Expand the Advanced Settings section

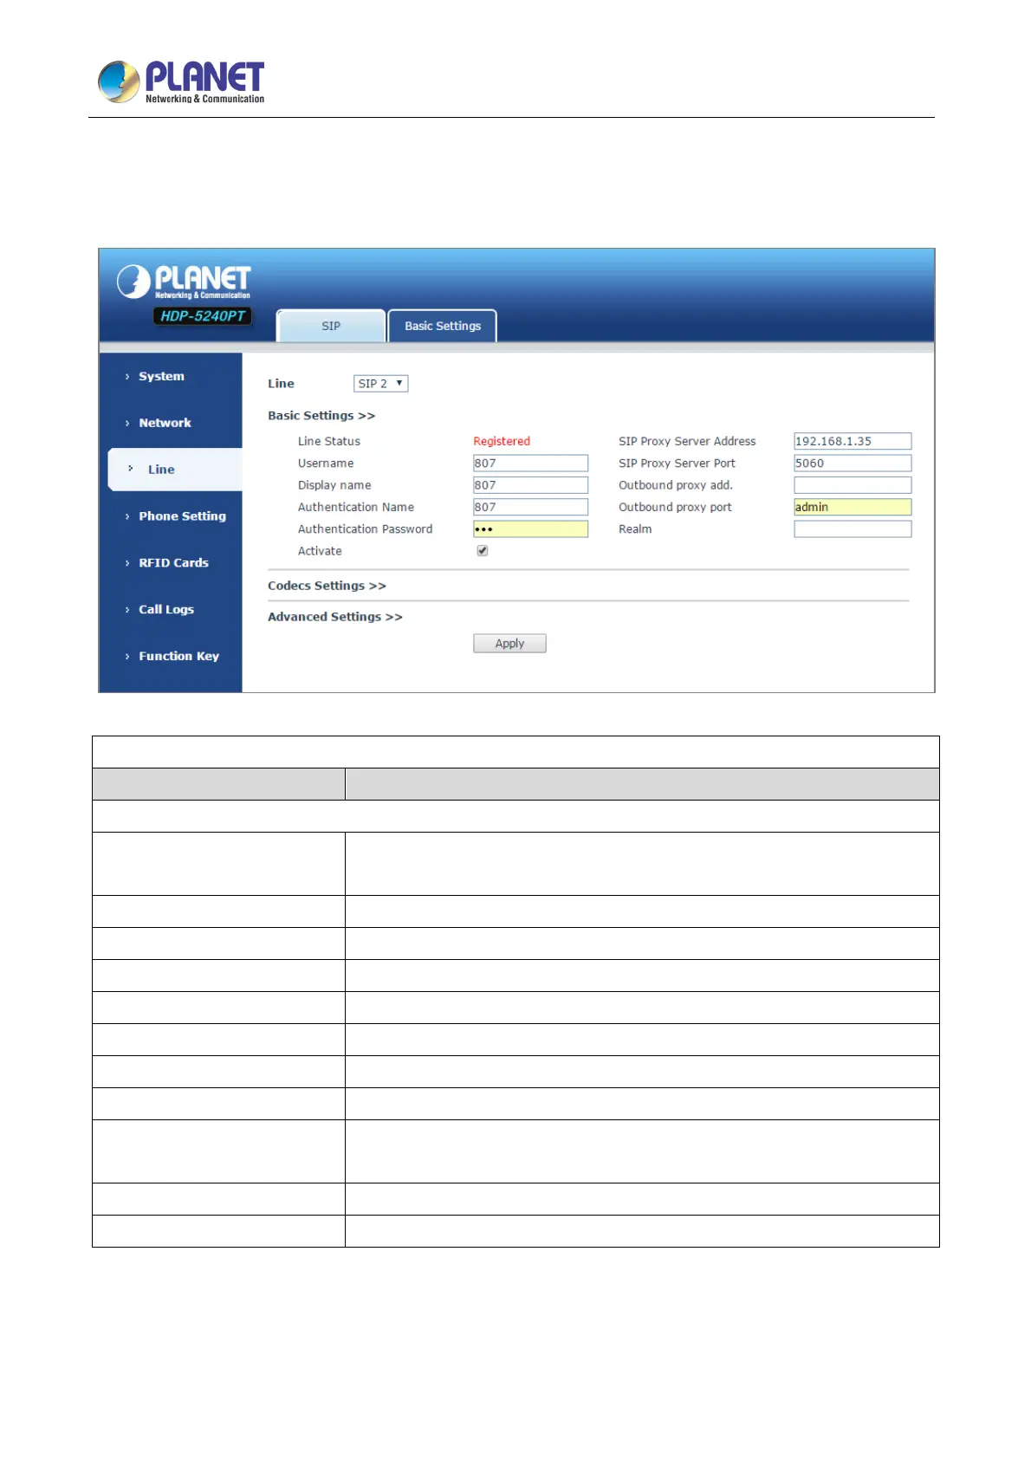(335, 617)
